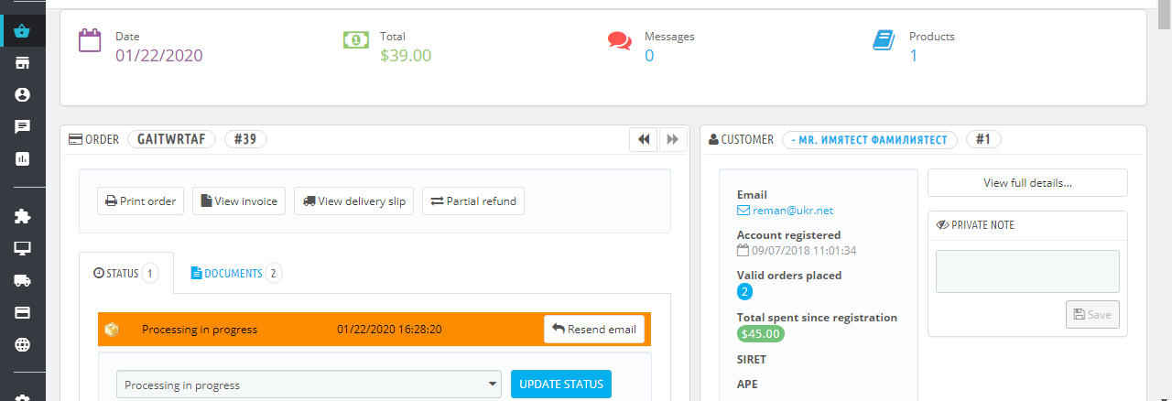
Task: Click order reference badge GAITWRTAF
Action: click(172, 139)
